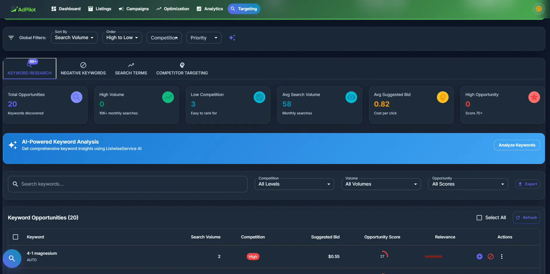Click the Analyze Keywords button
Screen dimensions: 550x274
point(517,145)
